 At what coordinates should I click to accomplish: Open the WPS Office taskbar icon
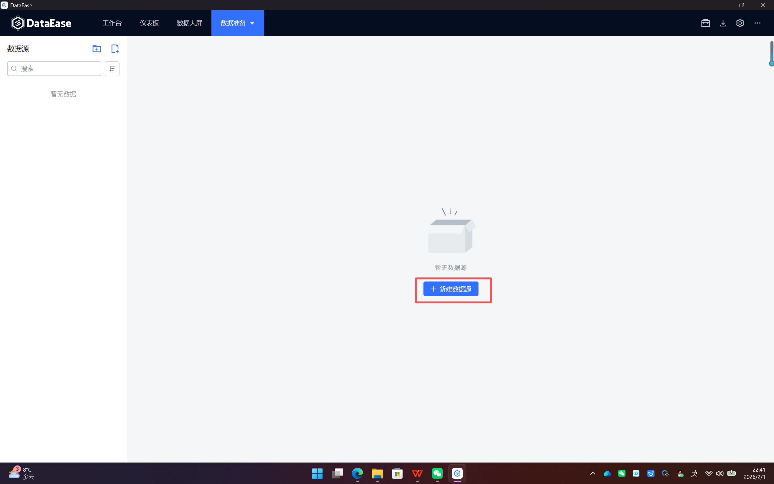(417, 473)
